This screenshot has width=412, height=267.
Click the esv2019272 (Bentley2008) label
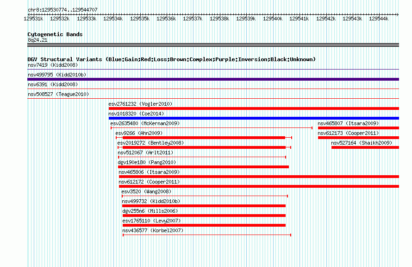[150, 143]
